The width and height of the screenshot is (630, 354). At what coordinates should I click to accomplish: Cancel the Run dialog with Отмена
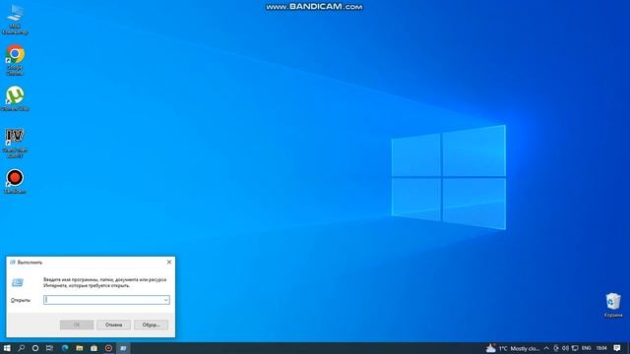[114, 324]
